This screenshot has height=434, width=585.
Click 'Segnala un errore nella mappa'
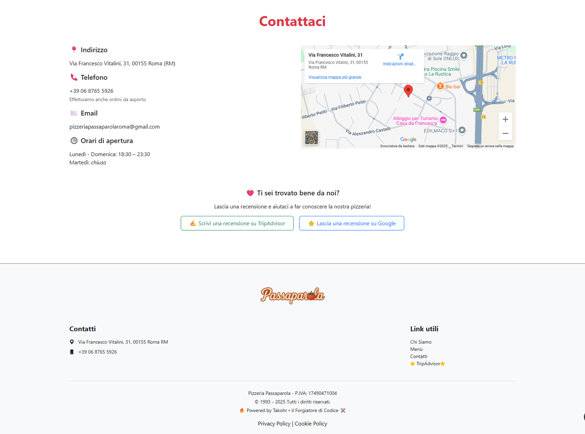pyautogui.click(x=490, y=145)
